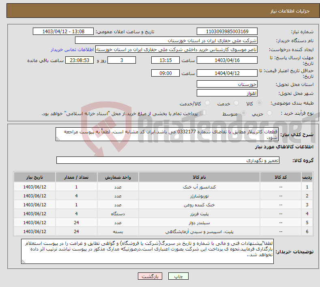This screenshot has height=287, width=320.
Task: Click the resize handle of buyer notes box
Action: coord(24,261)
